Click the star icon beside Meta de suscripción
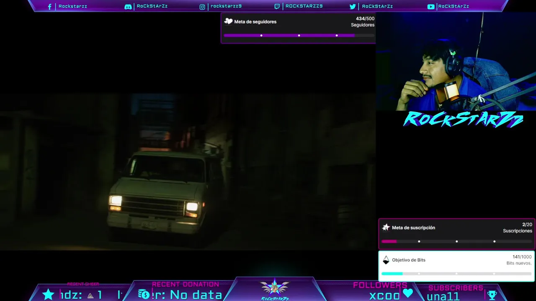536x301 pixels. 386,227
